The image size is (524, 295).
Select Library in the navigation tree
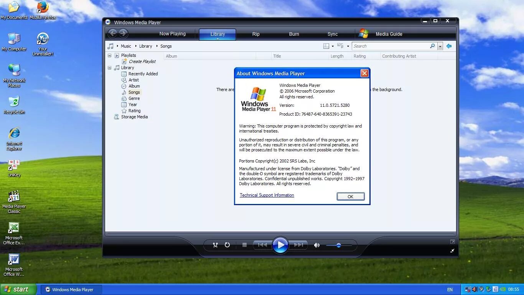click(127, 68)
